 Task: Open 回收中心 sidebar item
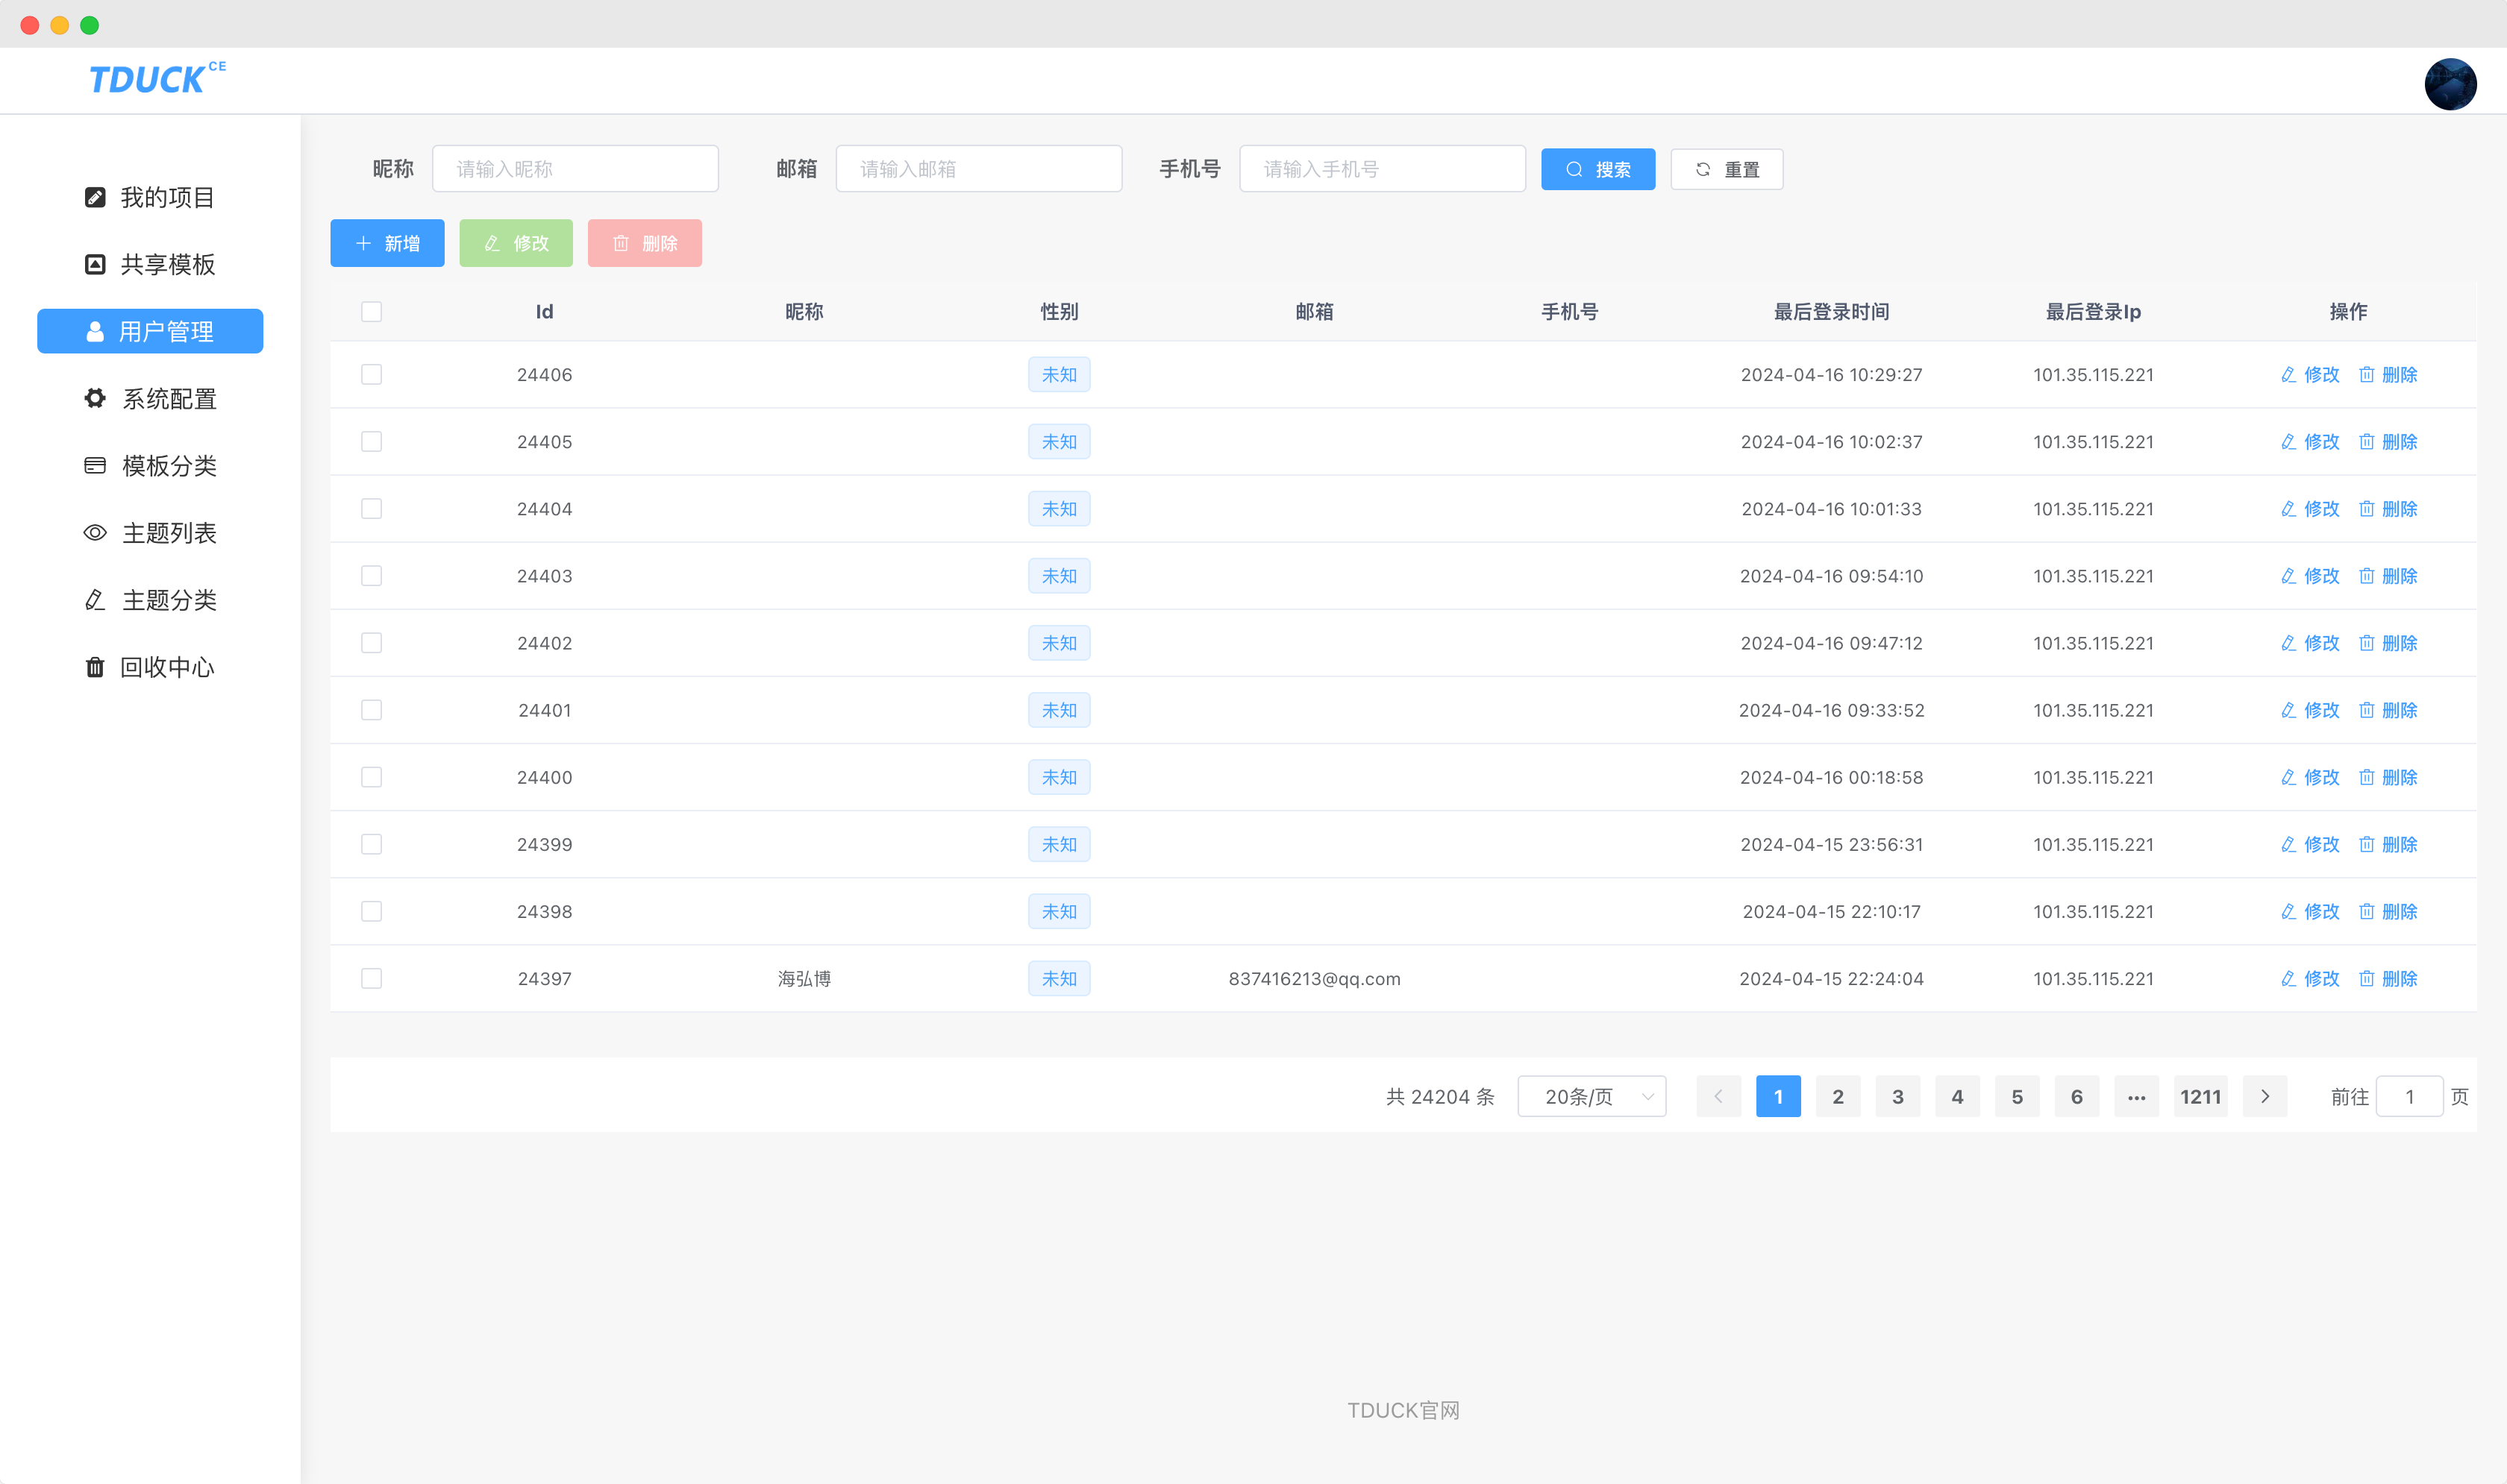pos(150,666)
